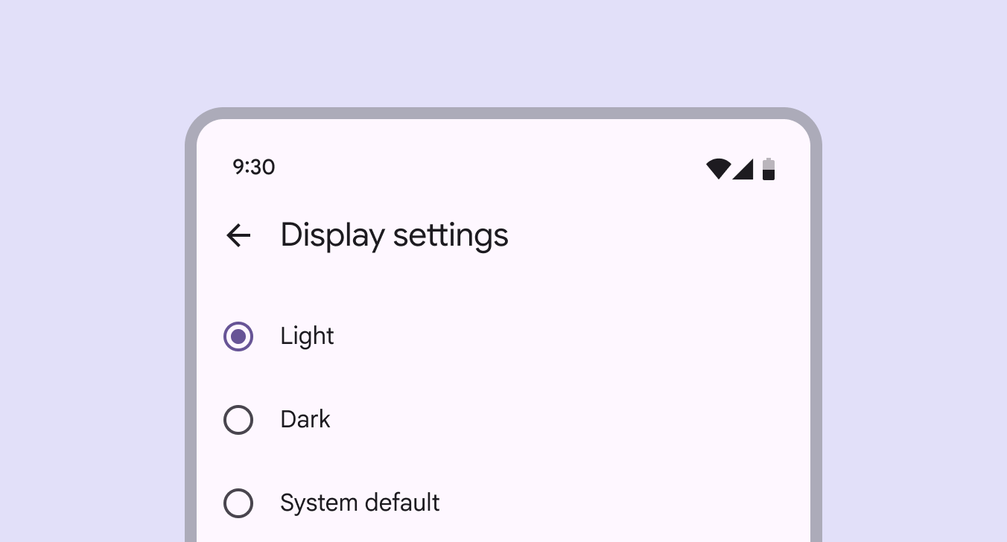This screenshot has width=1007, height=542.
Task: Set theme to follow System default
Action: coord(238,503)
